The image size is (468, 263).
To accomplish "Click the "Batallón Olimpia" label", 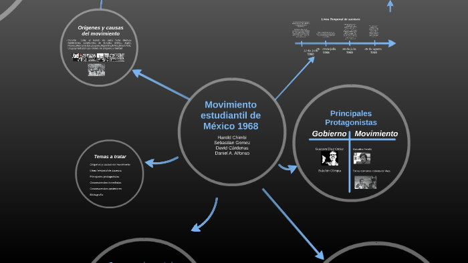I will click(x=330, y=171).
